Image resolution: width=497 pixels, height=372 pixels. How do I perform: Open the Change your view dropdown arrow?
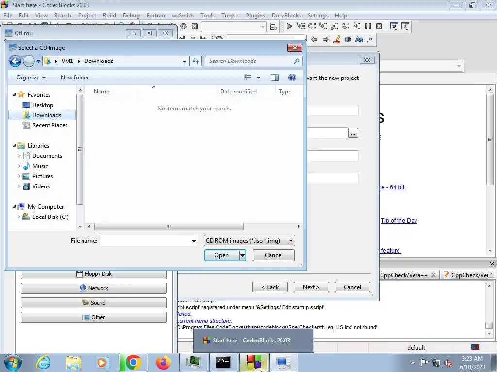coord(258,77)
